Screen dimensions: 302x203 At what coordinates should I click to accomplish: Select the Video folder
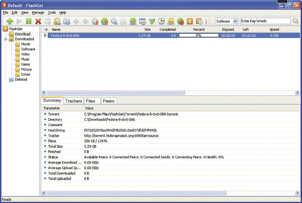[x=25, y=54]
